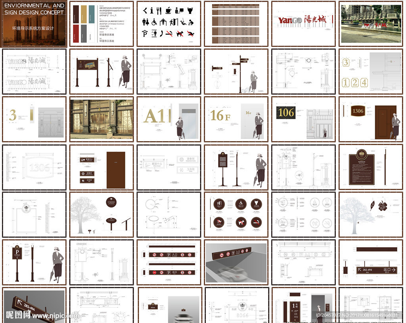The width and height of the screenshot is (406, 323).
Task: Click the black no-dogs pictogram with red slash
Action: pos(180,33)
